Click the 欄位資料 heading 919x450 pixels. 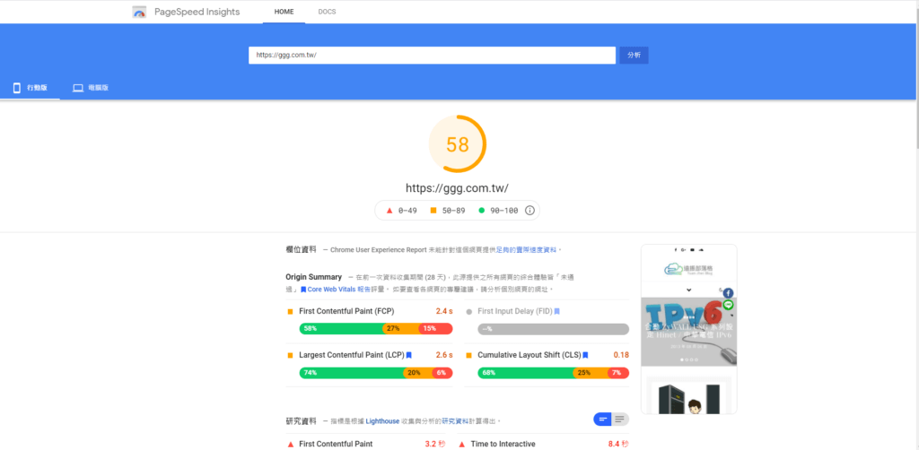pyautogui.click(x=301, y=250)
